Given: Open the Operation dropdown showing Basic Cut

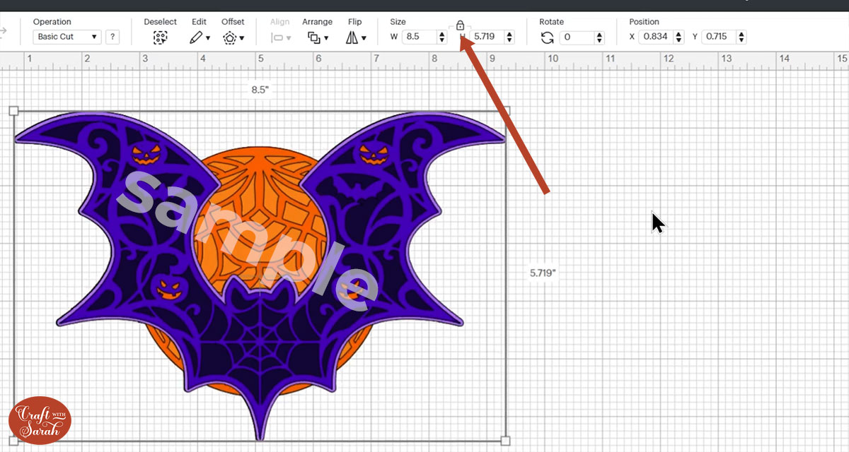Looking at the screenshot, I should (67, 36).
